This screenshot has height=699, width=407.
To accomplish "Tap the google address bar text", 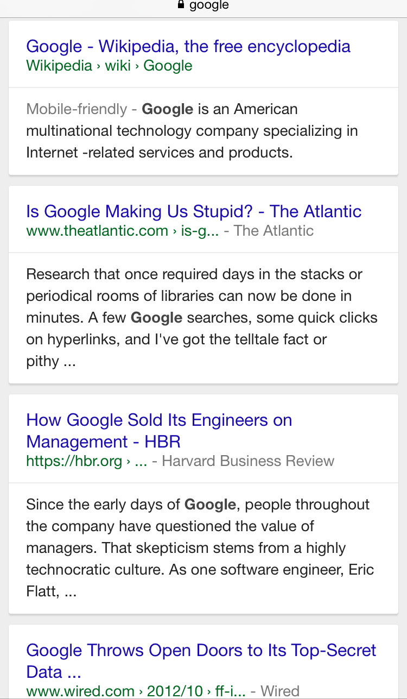I will tap(209, 5).
